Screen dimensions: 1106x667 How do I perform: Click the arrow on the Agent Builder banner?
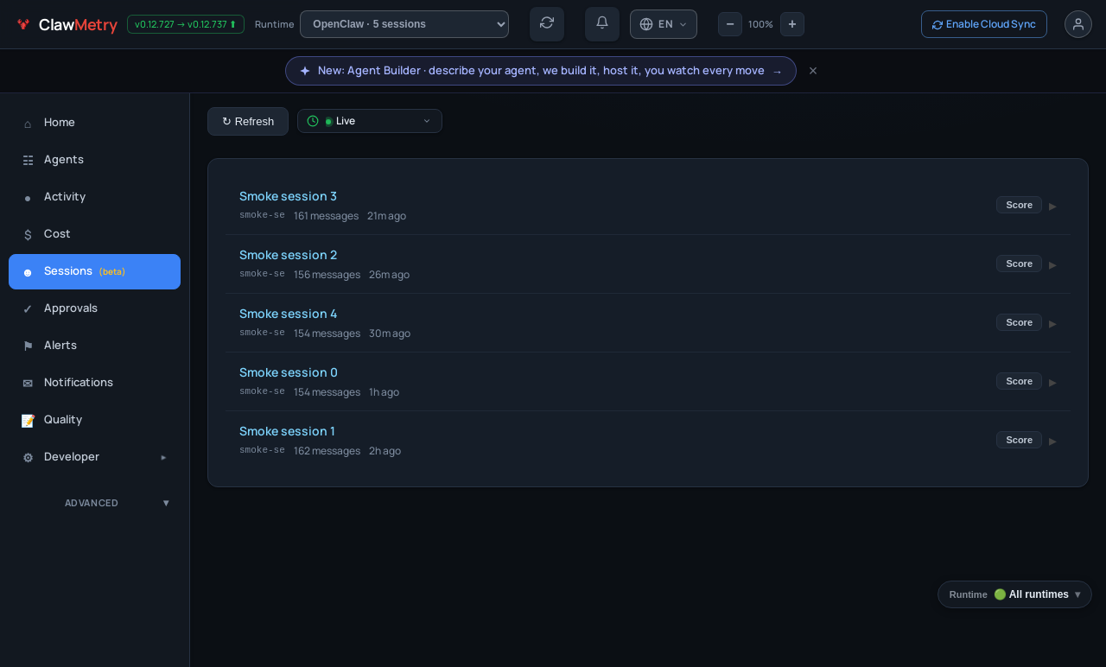(777, 72)
